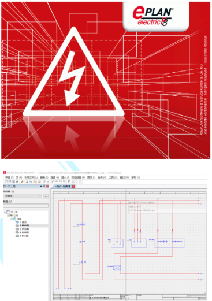
Task: Click the orange wrench icon in the toolbar
Action: click(22, 181)
